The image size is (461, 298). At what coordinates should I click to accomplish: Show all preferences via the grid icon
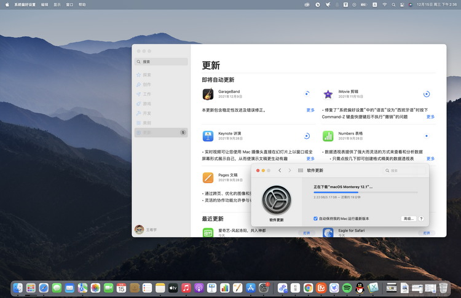point(300,170)
